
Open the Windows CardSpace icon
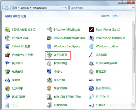[x=49, y=47]
